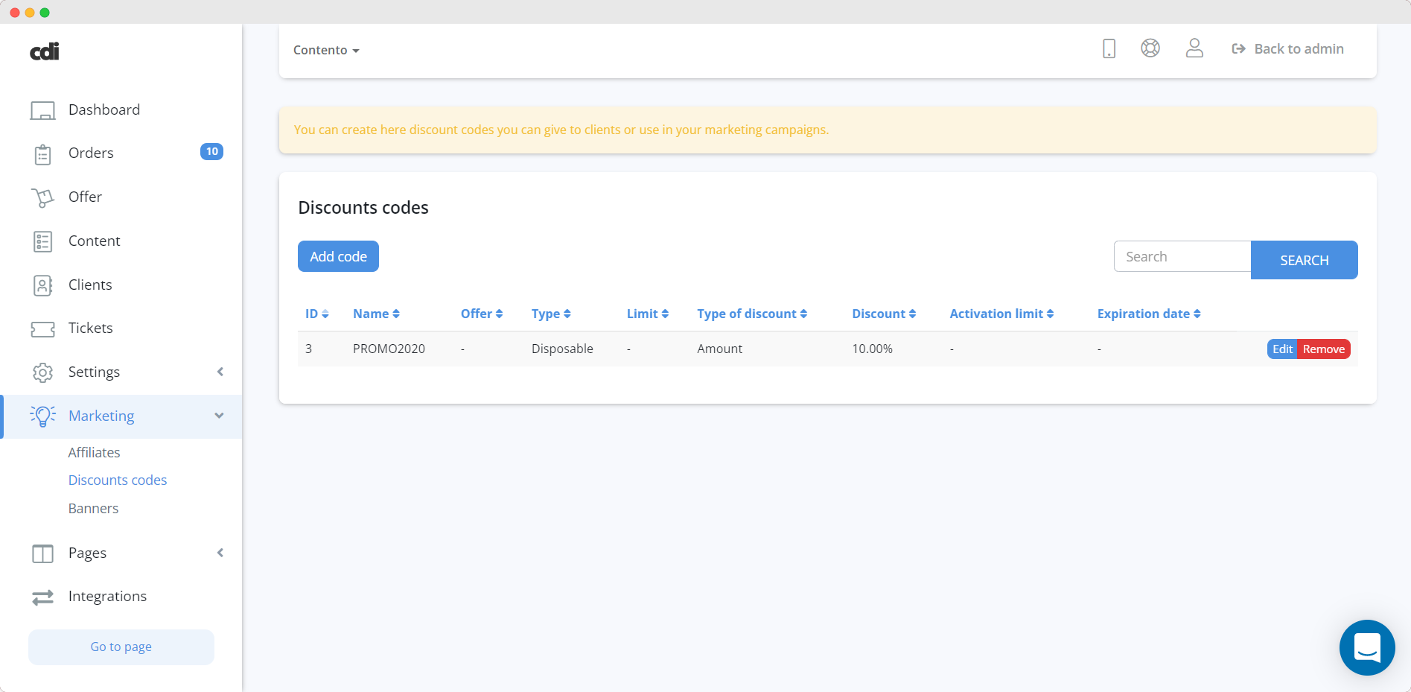Sort by Expiration date column
Viewport: 1411px width, 692px height.
click(1149, 314)
